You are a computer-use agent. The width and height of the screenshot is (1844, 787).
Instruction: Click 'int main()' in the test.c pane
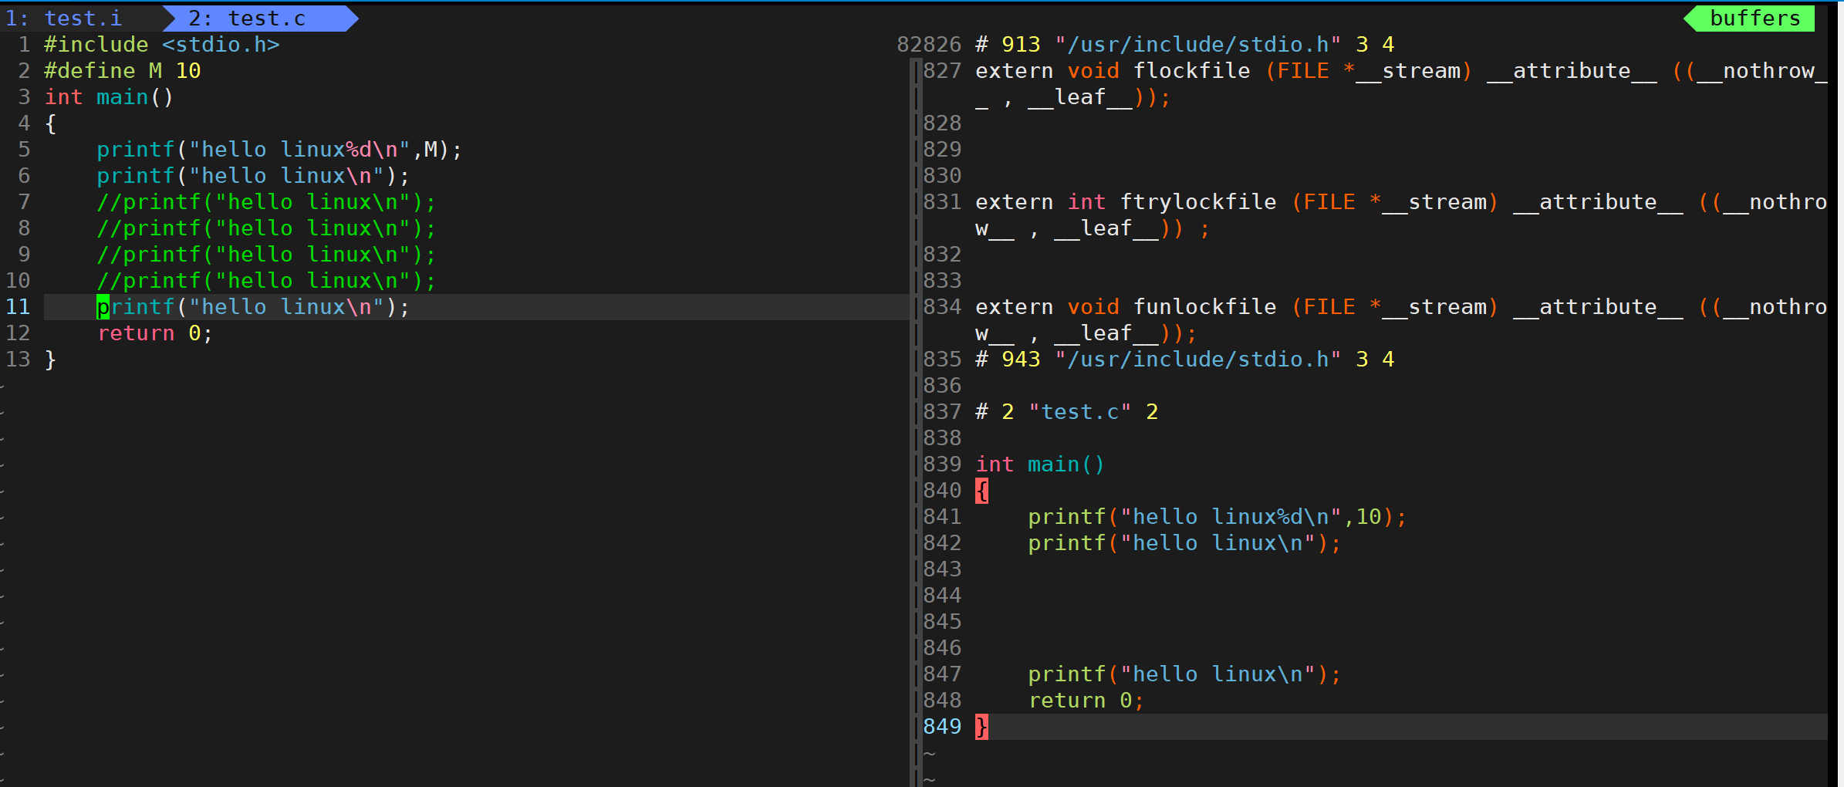(109, 97)
